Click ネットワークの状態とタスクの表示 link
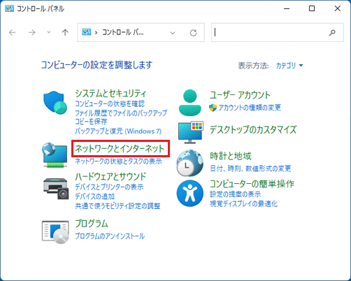This screenshot has height=281, width=351. (x=118, y=161)
